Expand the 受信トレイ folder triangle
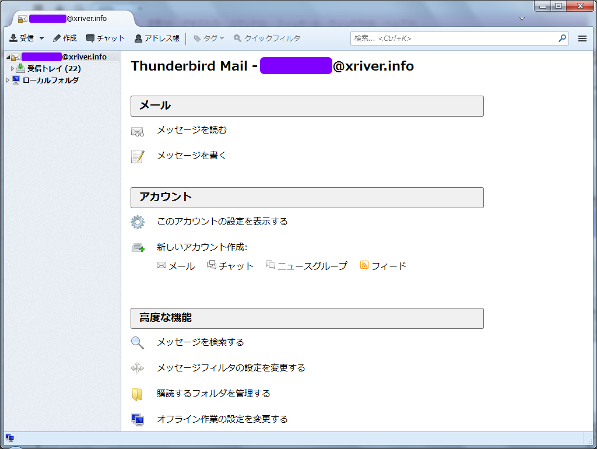This screenshot has height=449, width=597. point(12,69)
